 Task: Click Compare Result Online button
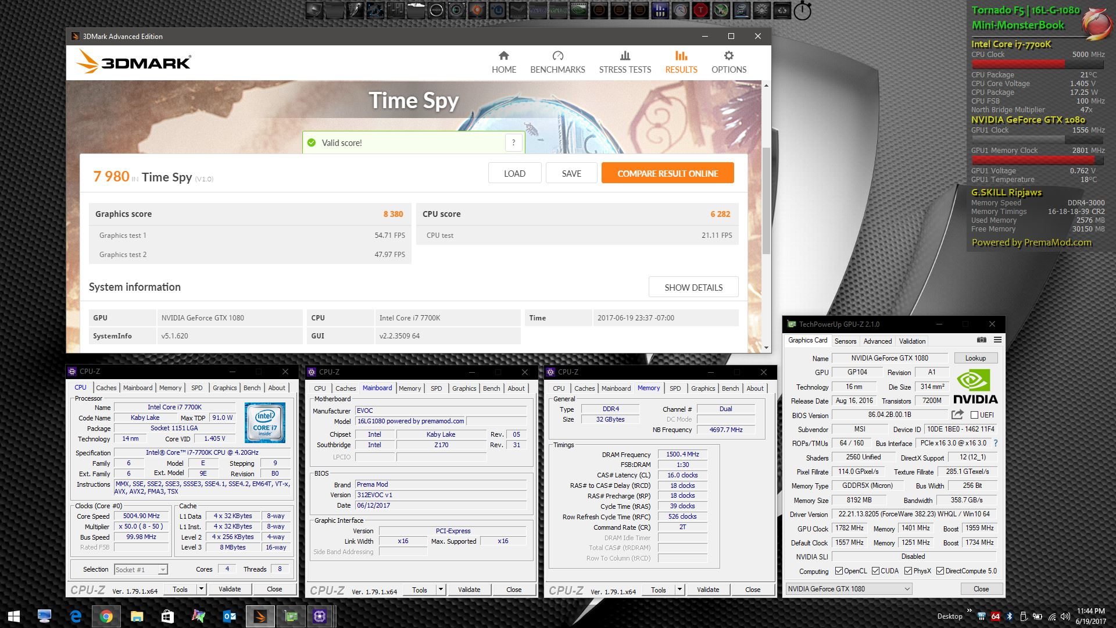coord(667,173)
